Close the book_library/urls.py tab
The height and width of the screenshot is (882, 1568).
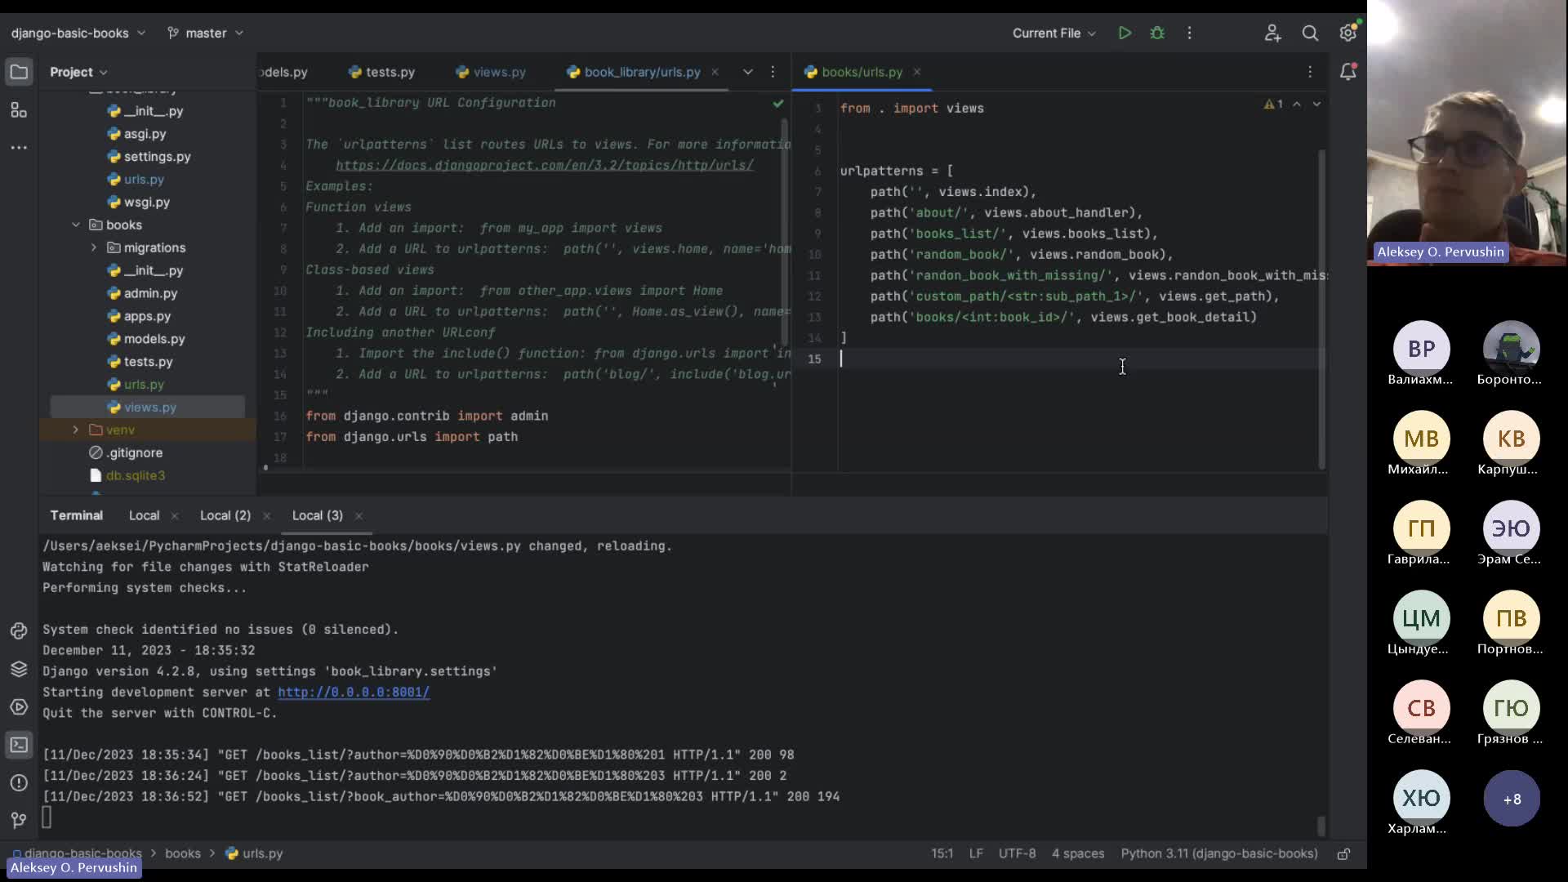(x=715, y=72)
